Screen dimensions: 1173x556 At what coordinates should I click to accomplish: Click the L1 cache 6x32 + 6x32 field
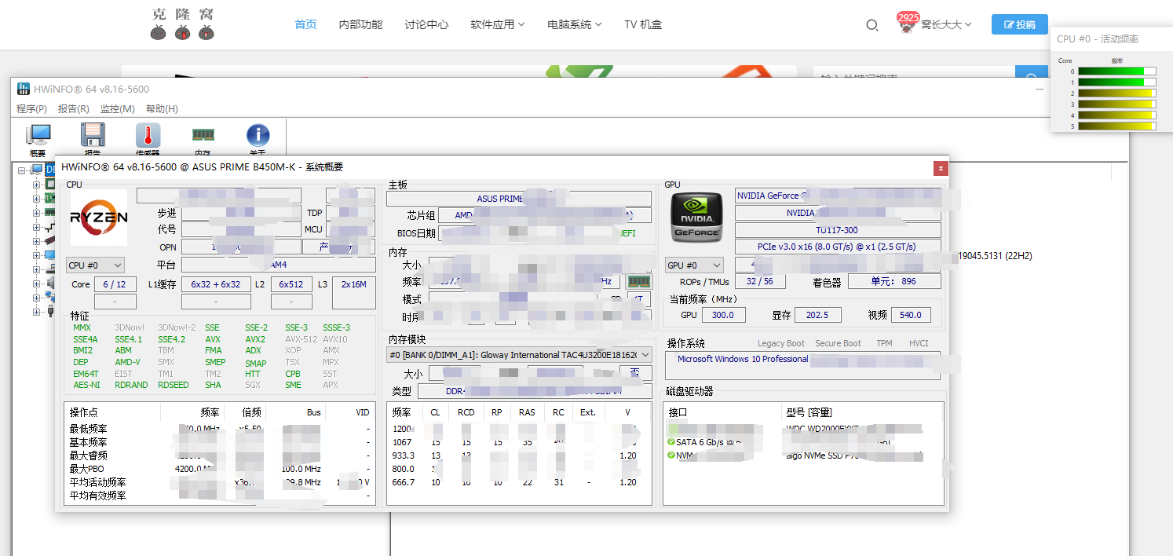click(216, 284)
